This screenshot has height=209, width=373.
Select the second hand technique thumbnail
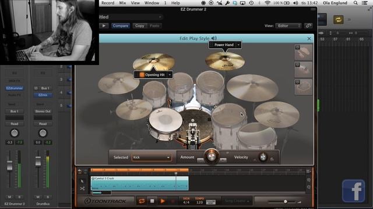pos(303,70)
